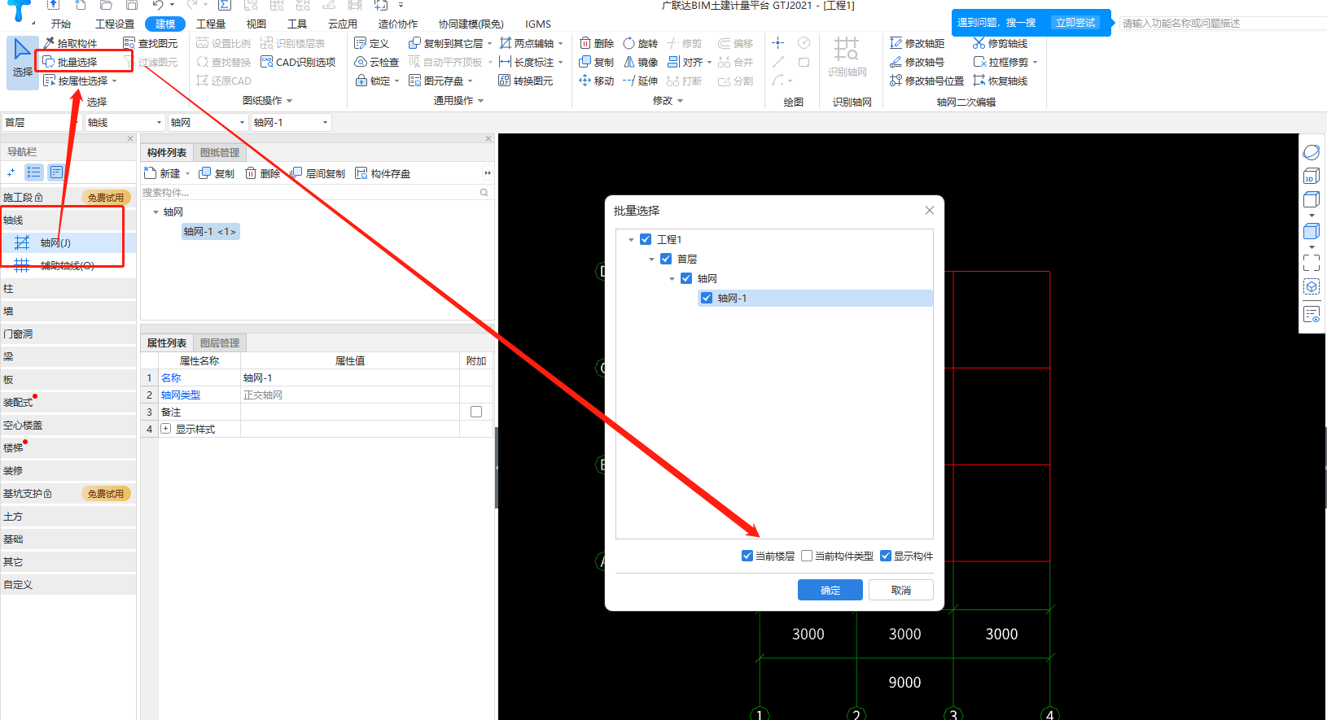The width and height of the screenshot is (1327, 720).
Task: Click the 定义 define tool
Action: (372, 43)
